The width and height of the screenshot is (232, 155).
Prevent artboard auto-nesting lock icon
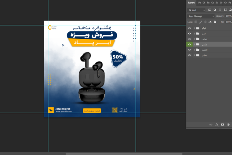210,22
